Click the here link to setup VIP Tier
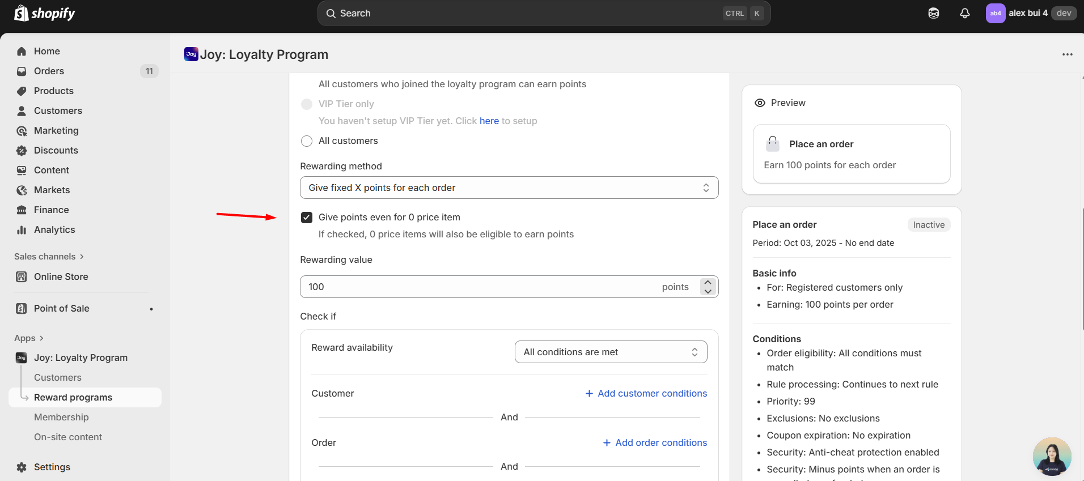1084x481 pixels. 489,121
